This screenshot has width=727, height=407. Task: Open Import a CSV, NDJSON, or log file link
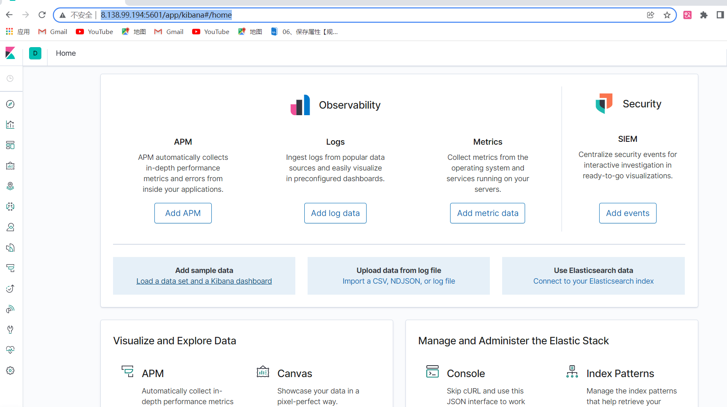399,281
